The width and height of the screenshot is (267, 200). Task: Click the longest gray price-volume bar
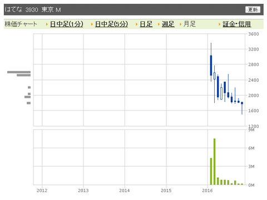19,72
